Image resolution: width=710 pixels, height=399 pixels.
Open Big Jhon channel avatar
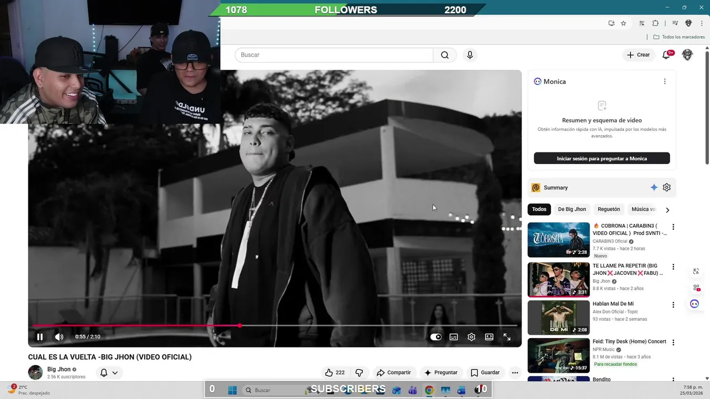[35, 372]
